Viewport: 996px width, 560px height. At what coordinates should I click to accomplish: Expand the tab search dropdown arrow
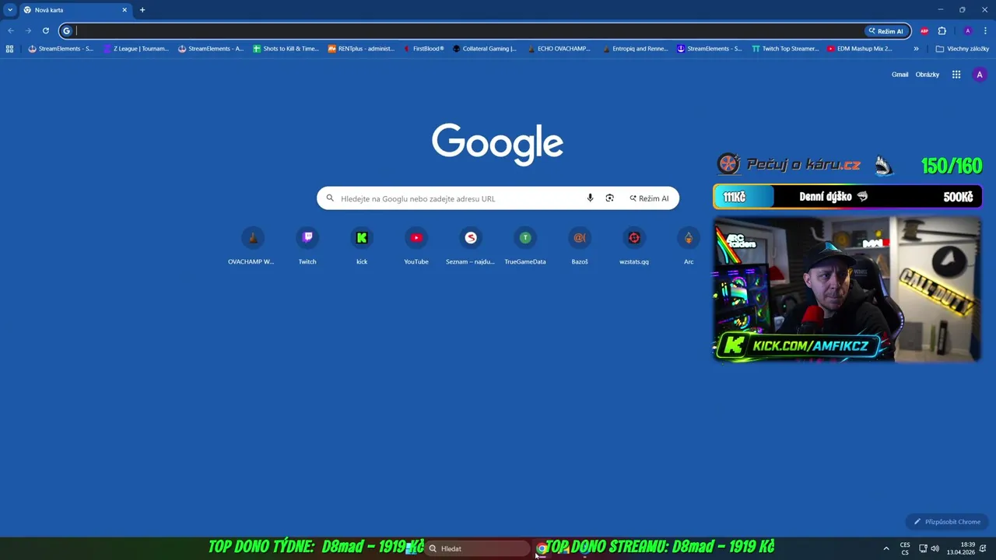[10, 10]
